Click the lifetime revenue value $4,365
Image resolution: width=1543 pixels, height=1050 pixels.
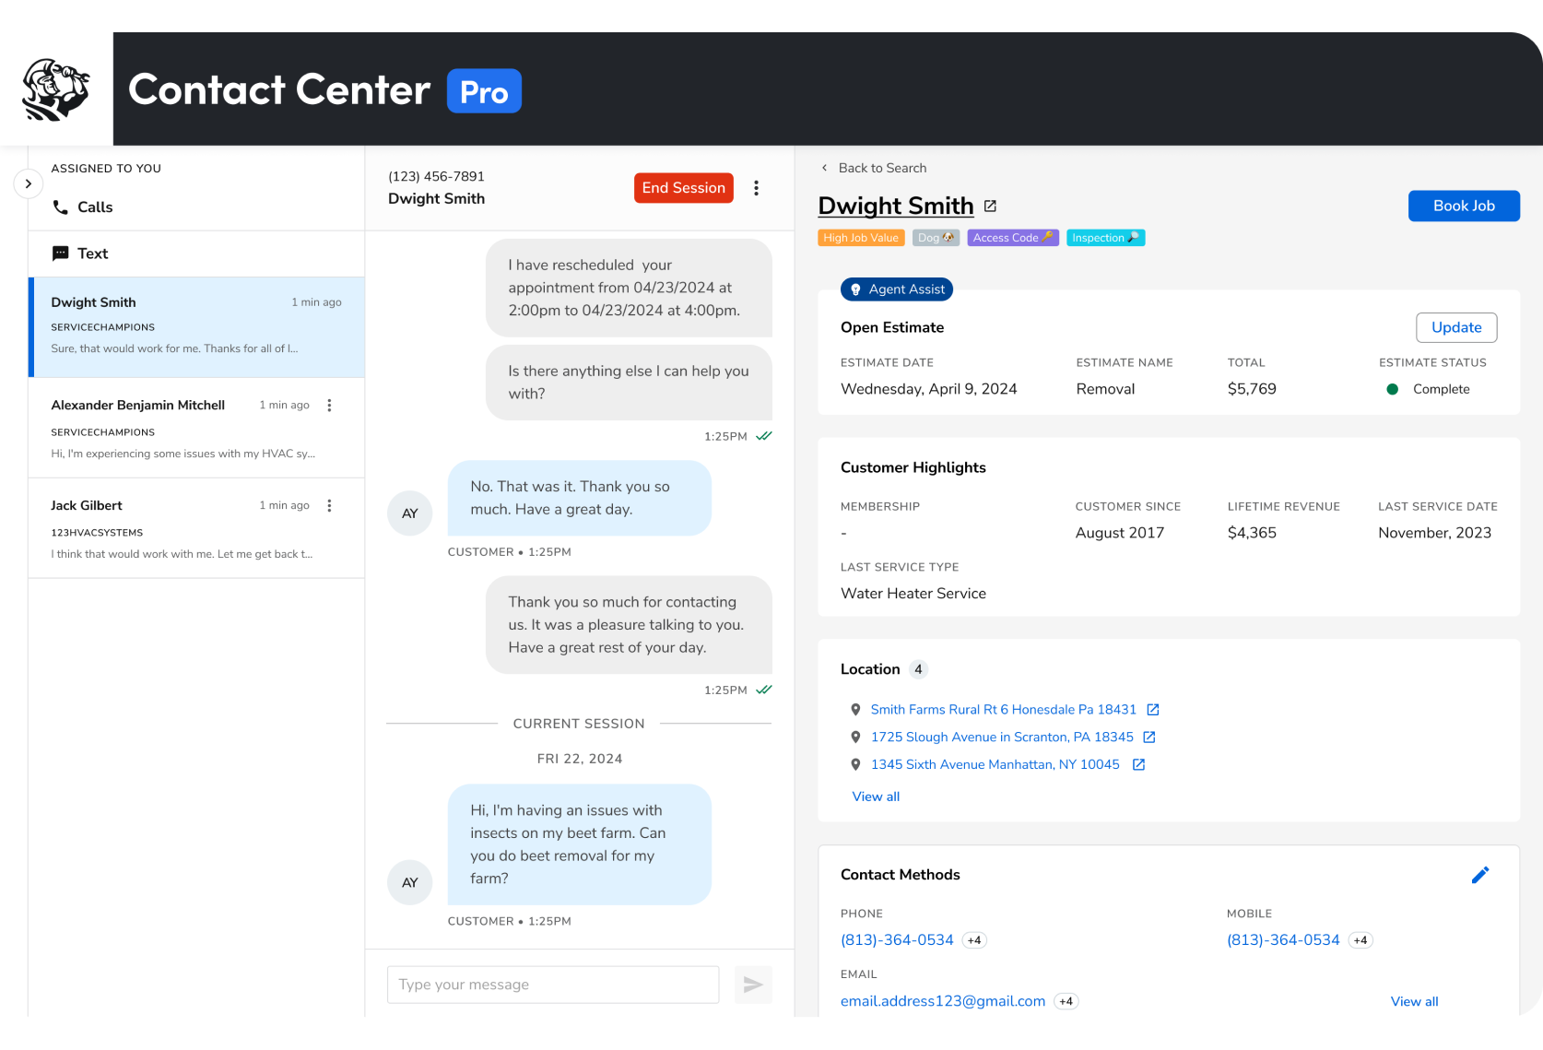1252,533
